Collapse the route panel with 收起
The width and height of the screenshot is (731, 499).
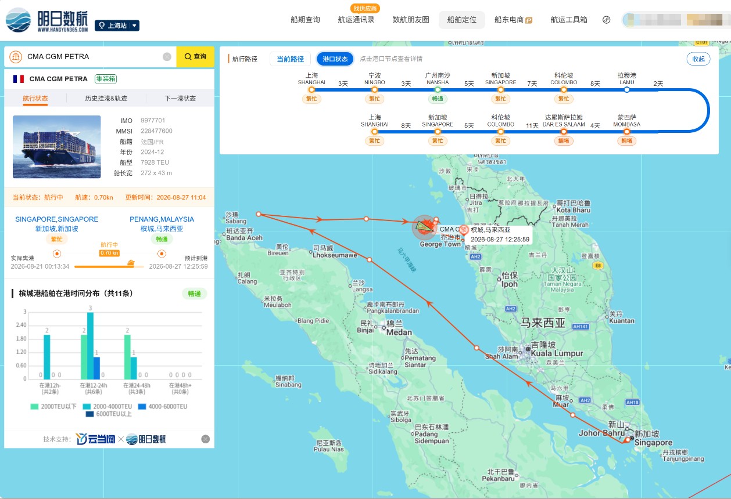pos(698,59)
